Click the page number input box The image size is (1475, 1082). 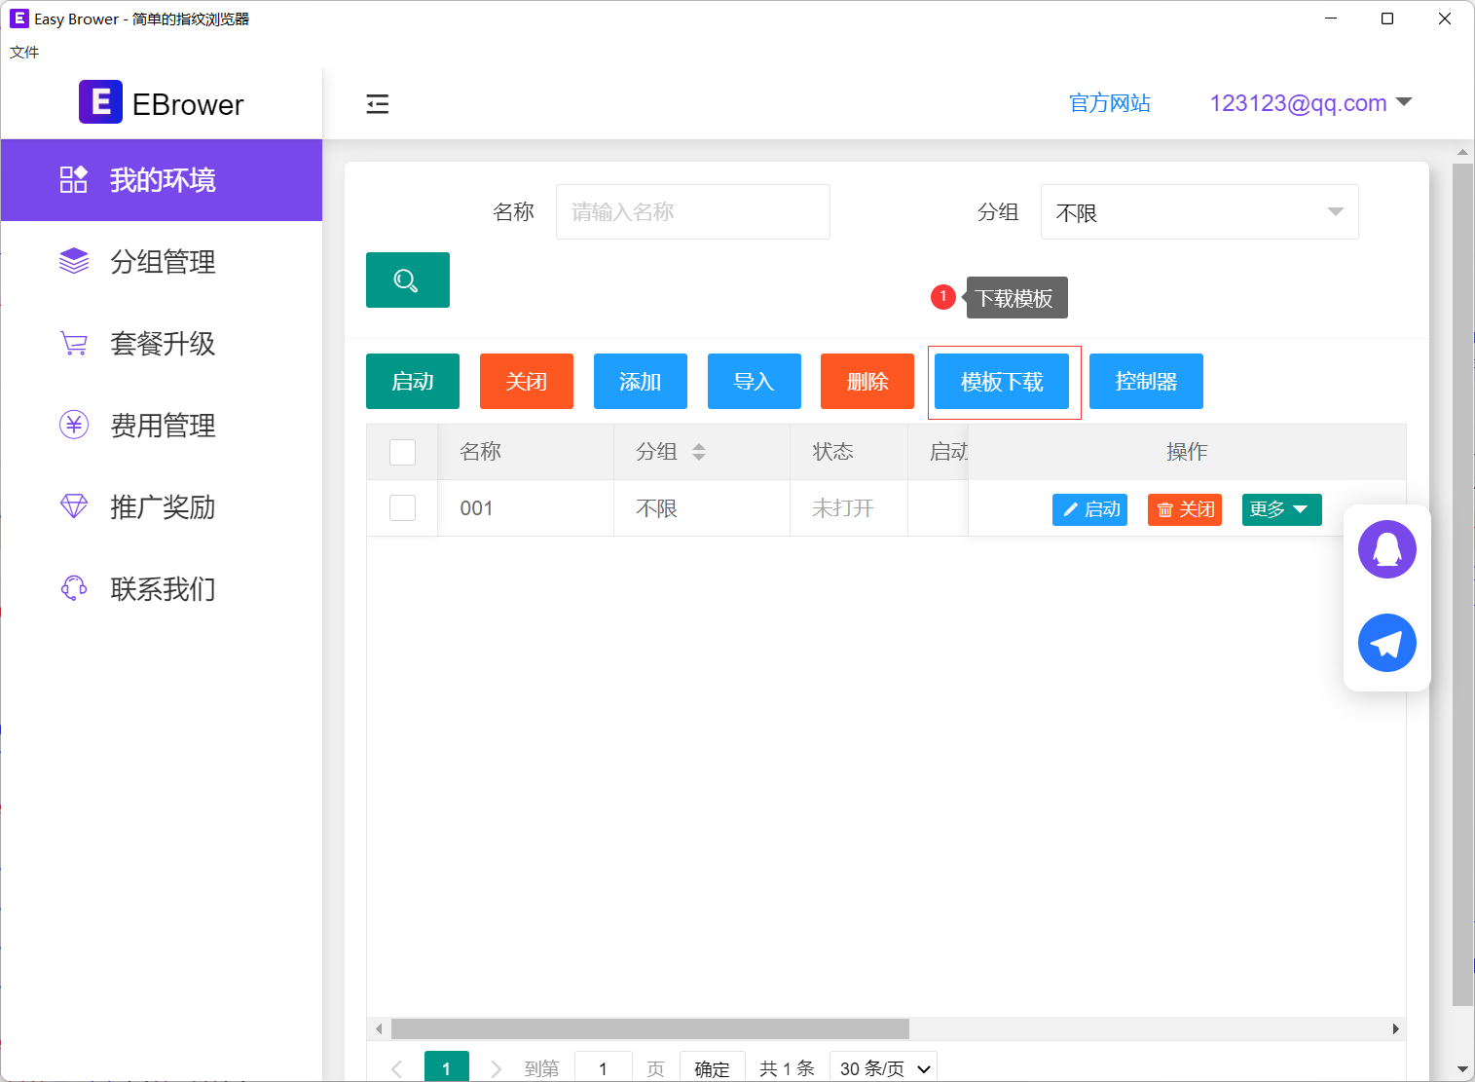(x=604, y=1068)
